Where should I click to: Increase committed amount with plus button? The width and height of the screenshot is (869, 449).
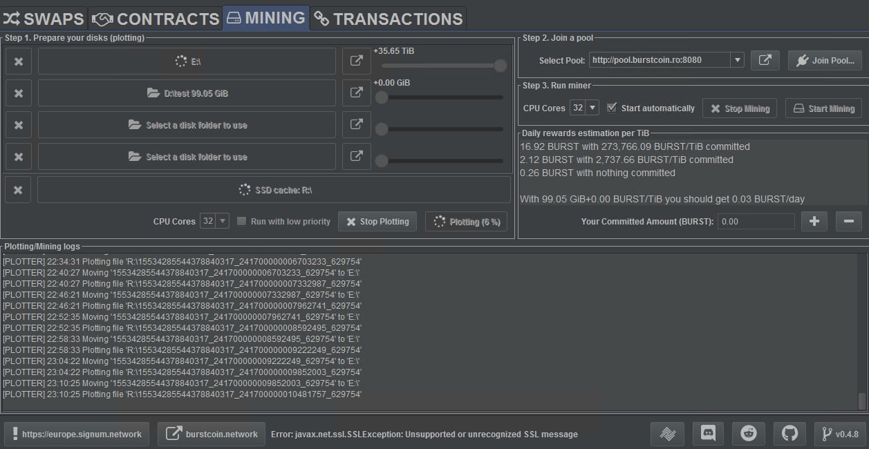pyautogui.click(x=814, y=222)
